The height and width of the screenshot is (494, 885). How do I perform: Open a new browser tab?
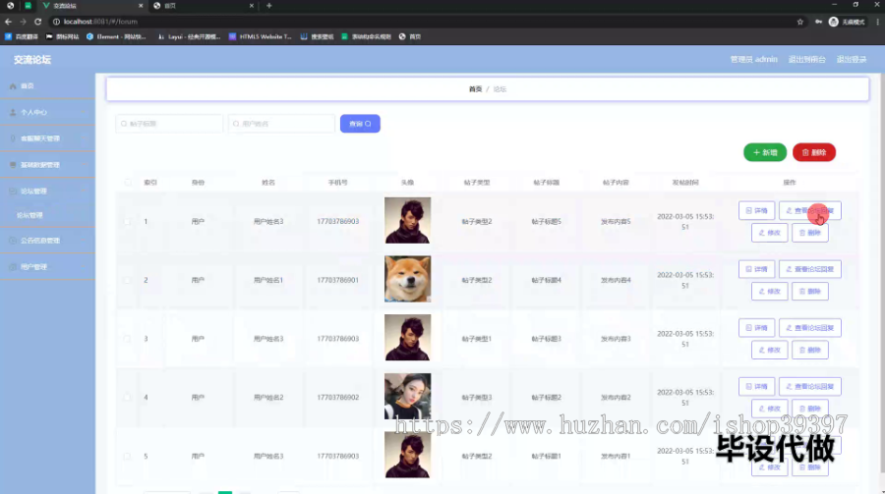[x=269, y=6]
